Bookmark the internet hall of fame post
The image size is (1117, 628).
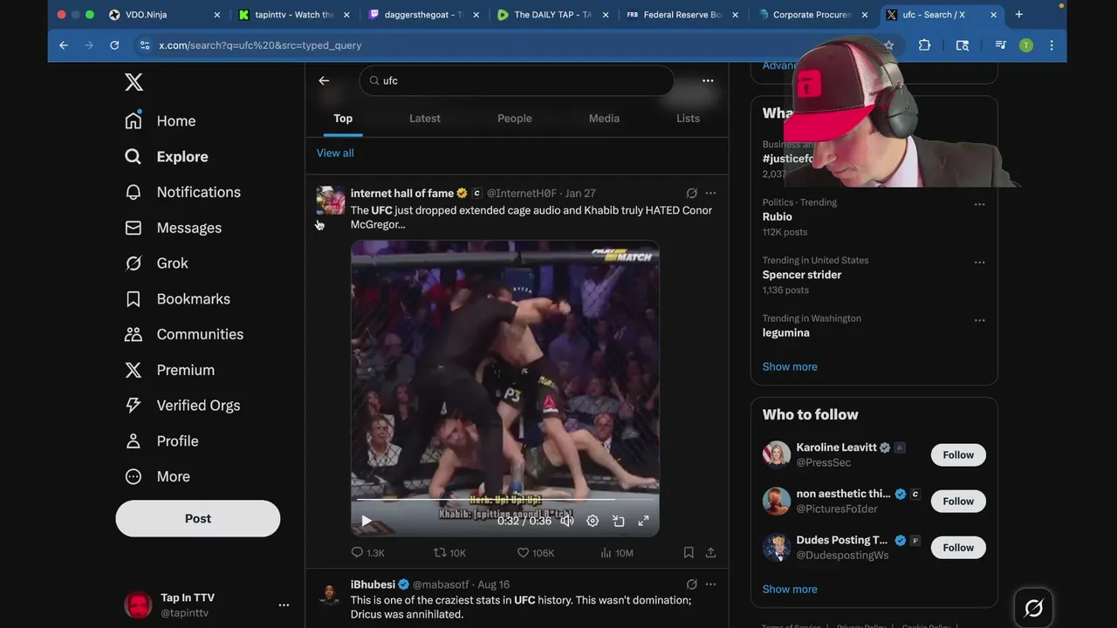(x=689, y=553)
